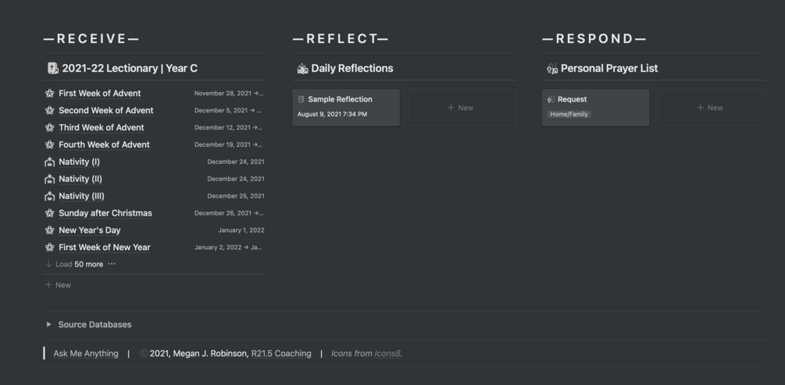This screenshot has width=785, height=385.
Task: Add new entry below the lectionary list
Action: [x=59, y=285]
